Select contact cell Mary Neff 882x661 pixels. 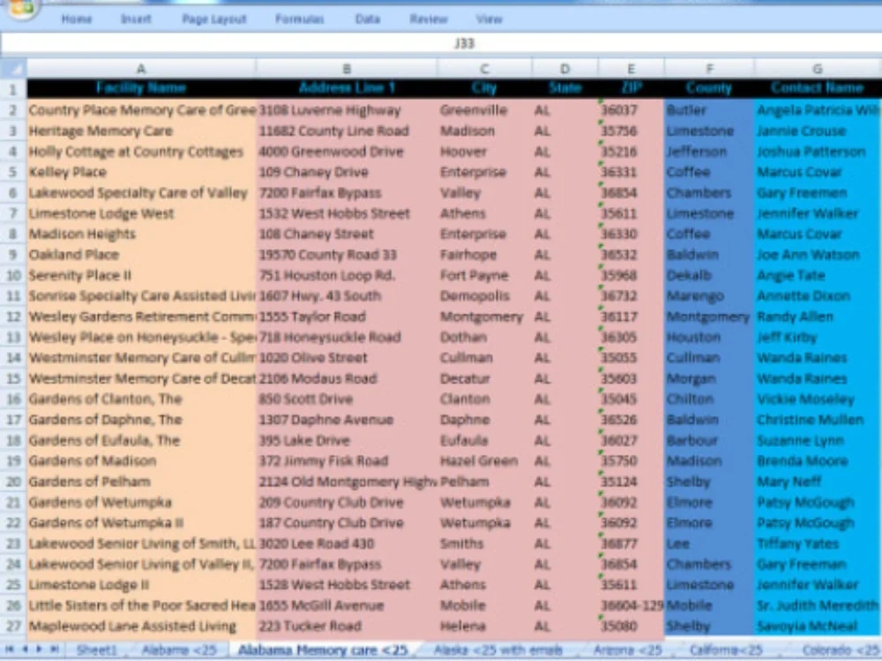pos(818,482)
